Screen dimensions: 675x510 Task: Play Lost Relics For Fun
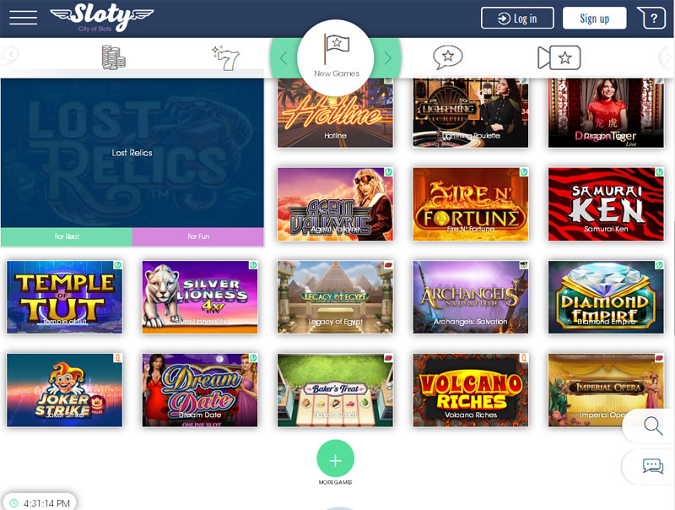click(198, 236)
